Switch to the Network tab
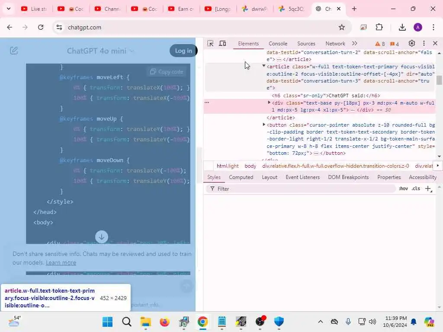The width and height of the screenshot is (443, 332). click(335, 44)
